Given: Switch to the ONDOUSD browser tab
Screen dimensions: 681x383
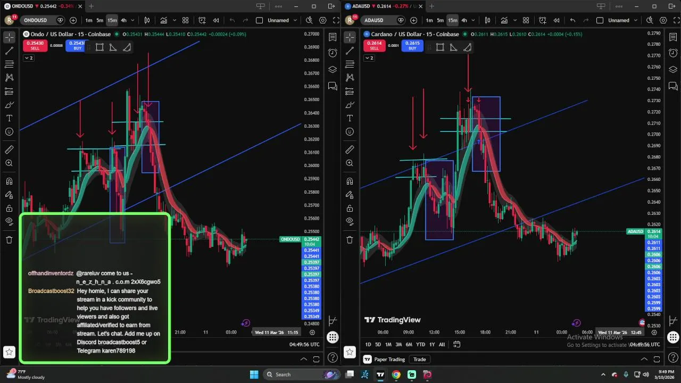Looking at the screenshot, I should click(x=42, y=6).
